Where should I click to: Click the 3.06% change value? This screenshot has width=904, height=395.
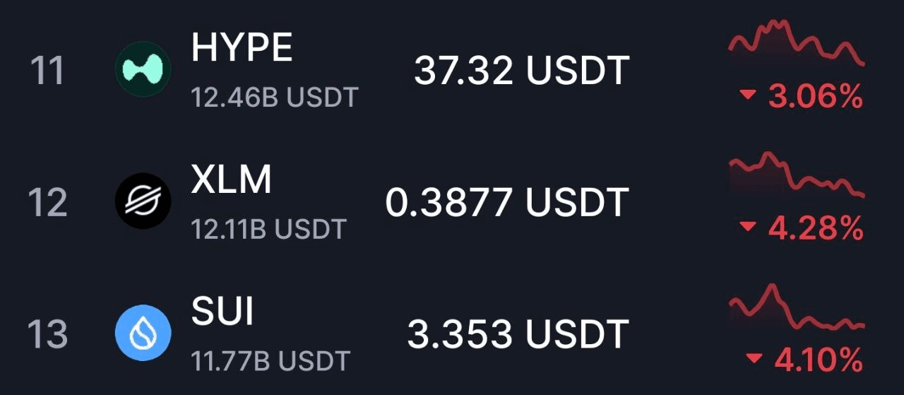(x=816, y=97)
